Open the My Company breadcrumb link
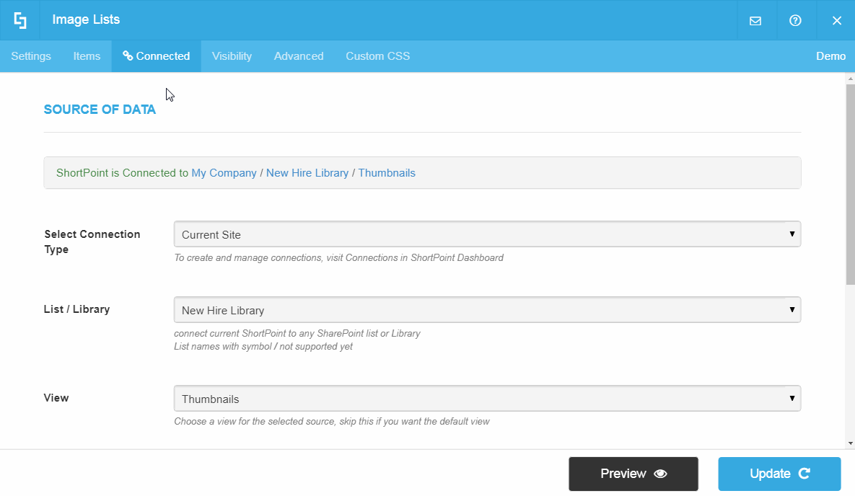This screenshot has width=855, height=496. tap(224, 172)
